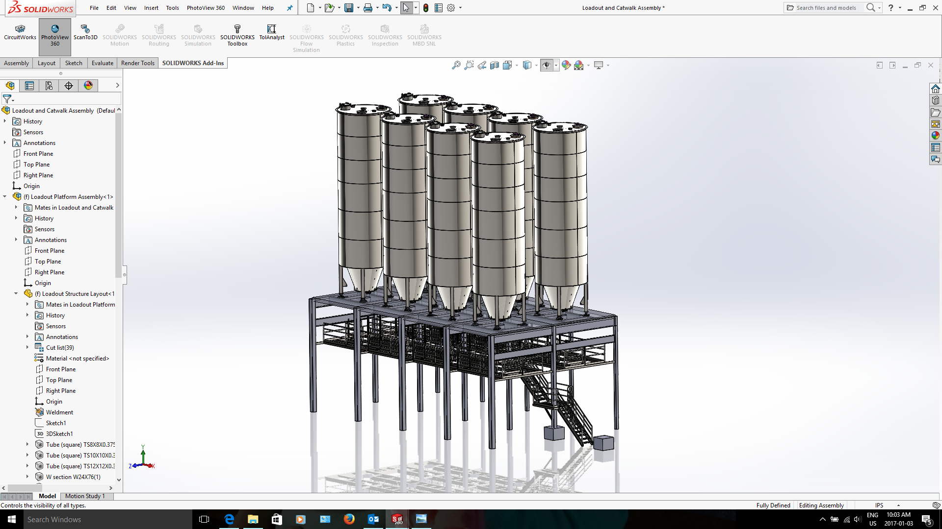The width and height of the screenshot is (942, 529).
Task: Open the ConfigurationManager tab icon
Action: (49, 86)
